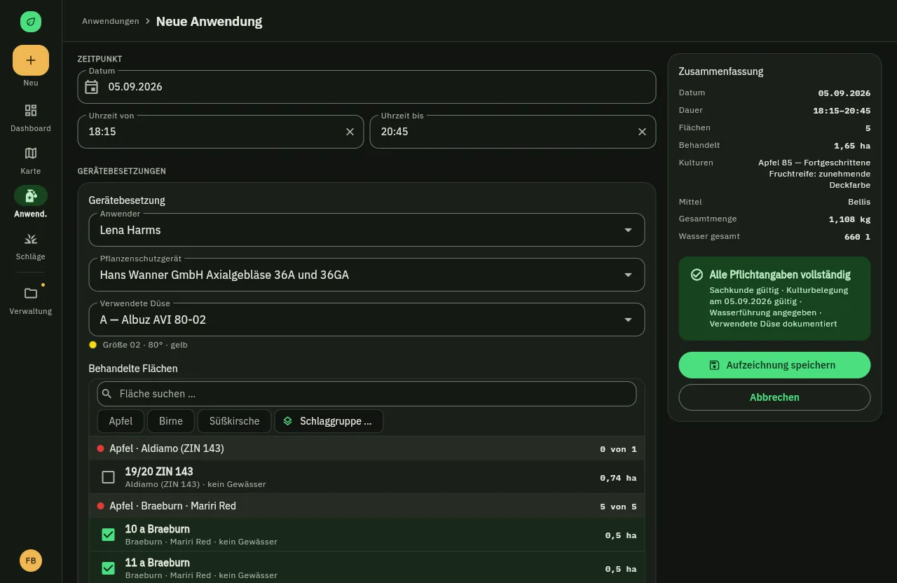This screenshot has width=897, height=583.
Task: Open the Verwaltung folder icon
Action: pyautogui.click(x=31, y=293)
